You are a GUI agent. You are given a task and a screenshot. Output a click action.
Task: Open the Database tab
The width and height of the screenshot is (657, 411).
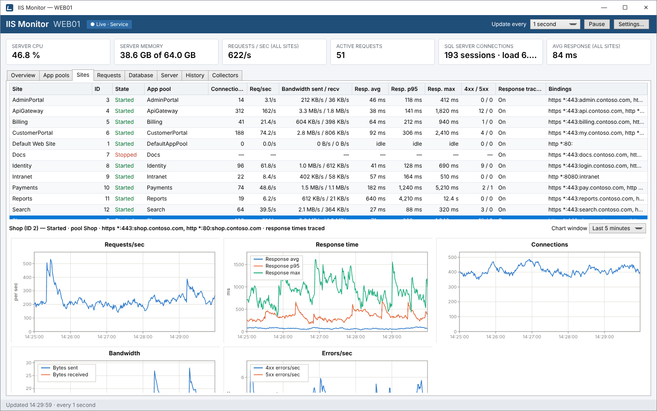[141, 75]
